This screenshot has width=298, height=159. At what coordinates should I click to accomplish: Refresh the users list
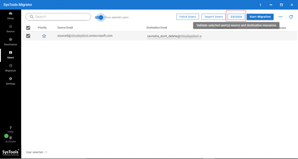pos(291,17)
